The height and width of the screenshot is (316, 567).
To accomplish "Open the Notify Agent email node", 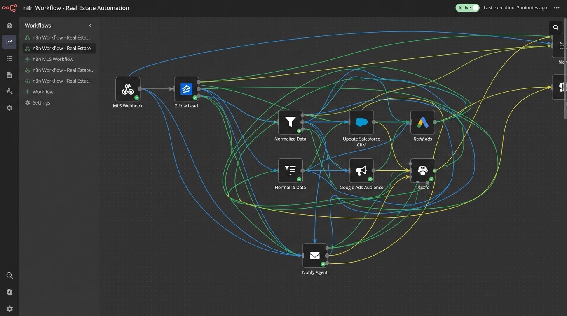I will pyautogui.click(x=315, y=256).
